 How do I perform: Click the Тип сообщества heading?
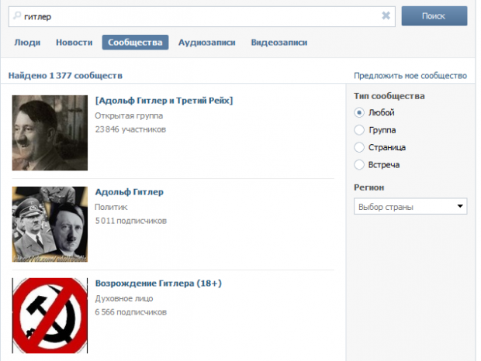[389, 96]
